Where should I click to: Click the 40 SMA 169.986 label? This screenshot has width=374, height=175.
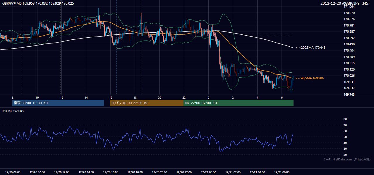309,78
